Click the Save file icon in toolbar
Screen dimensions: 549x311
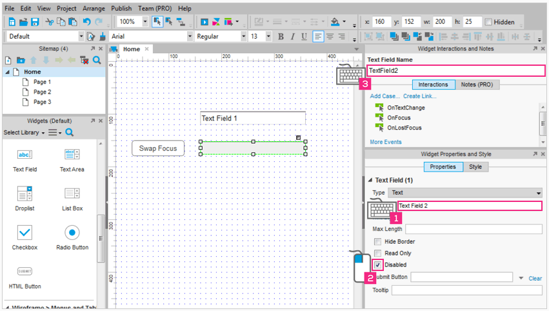tap(35, 22)
